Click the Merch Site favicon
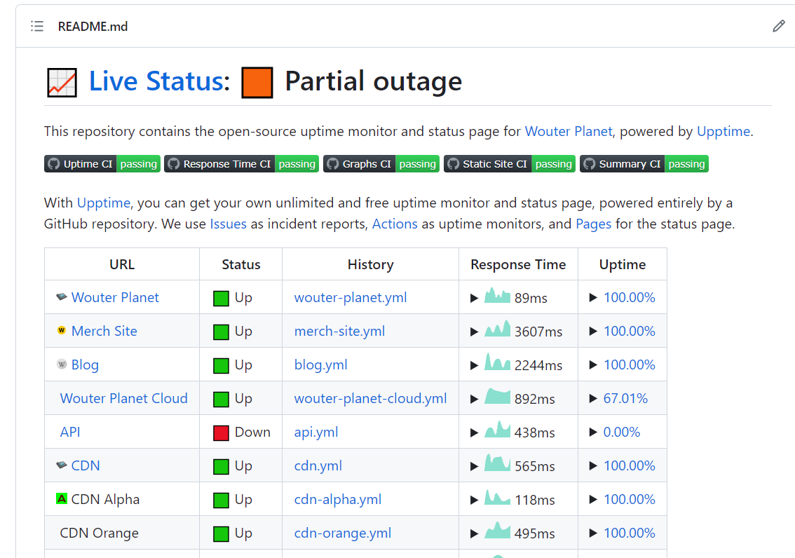The image size is (795, 558). pos(60,330)
